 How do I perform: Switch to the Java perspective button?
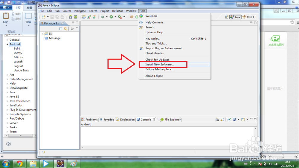(x=235, y=17)
